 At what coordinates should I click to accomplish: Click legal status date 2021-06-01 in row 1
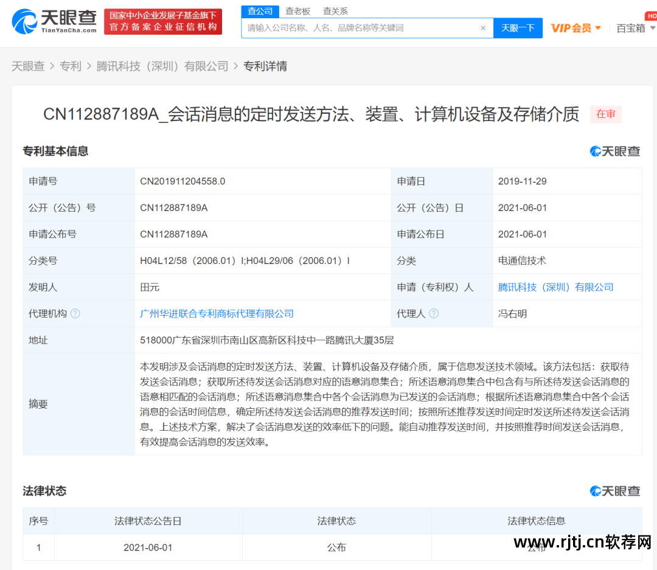pyautogui.click(x=148, y=547)
